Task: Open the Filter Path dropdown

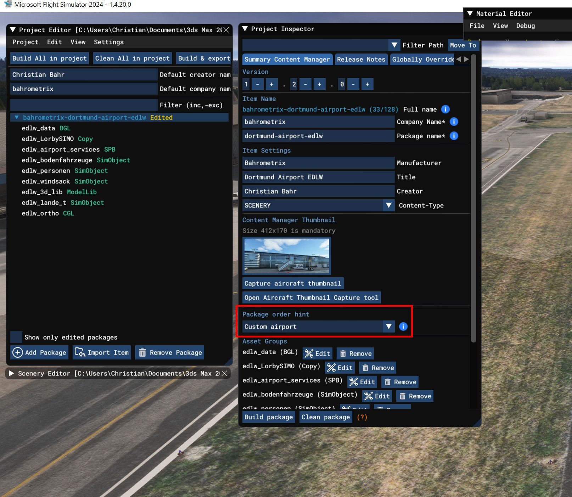Action: coord(394,45)
